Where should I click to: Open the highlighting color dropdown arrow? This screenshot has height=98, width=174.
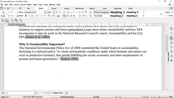click(x=56, y=16)
